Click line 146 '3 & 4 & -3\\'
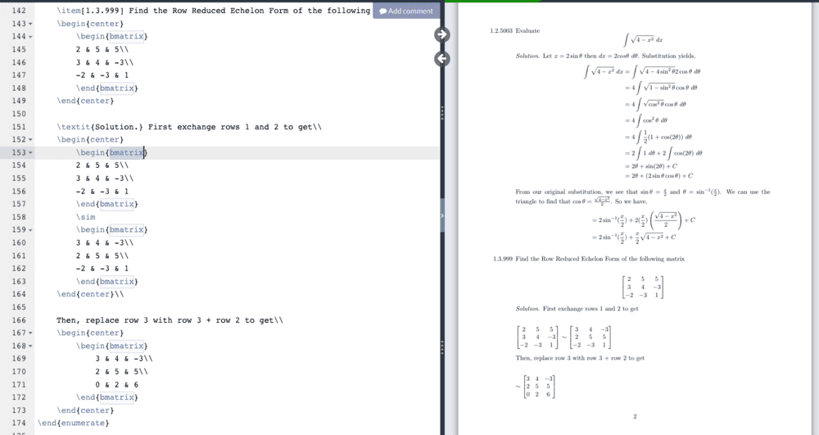 pos(105,62)
